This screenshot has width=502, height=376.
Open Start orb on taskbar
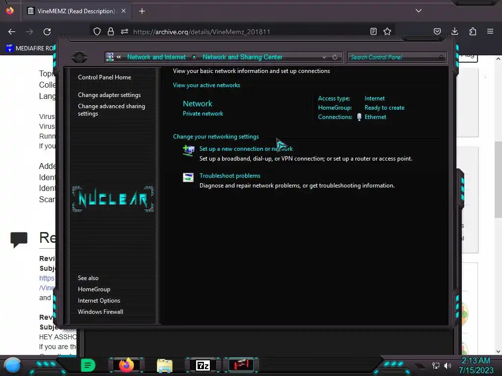13,365
